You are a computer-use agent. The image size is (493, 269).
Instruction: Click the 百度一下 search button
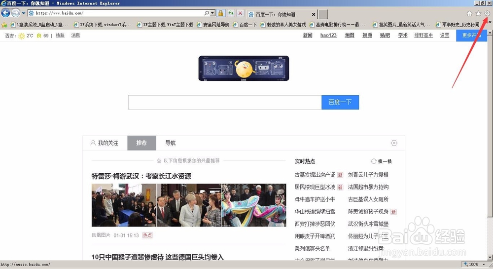(340, 102)
